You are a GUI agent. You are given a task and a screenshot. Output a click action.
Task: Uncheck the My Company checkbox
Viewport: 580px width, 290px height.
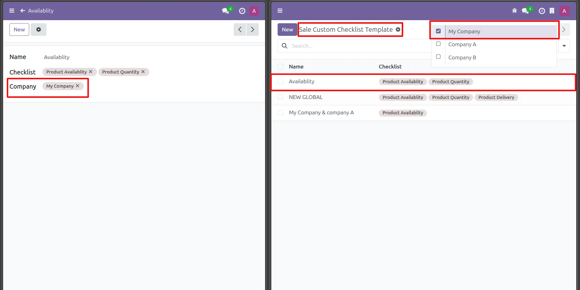point(438,31)
